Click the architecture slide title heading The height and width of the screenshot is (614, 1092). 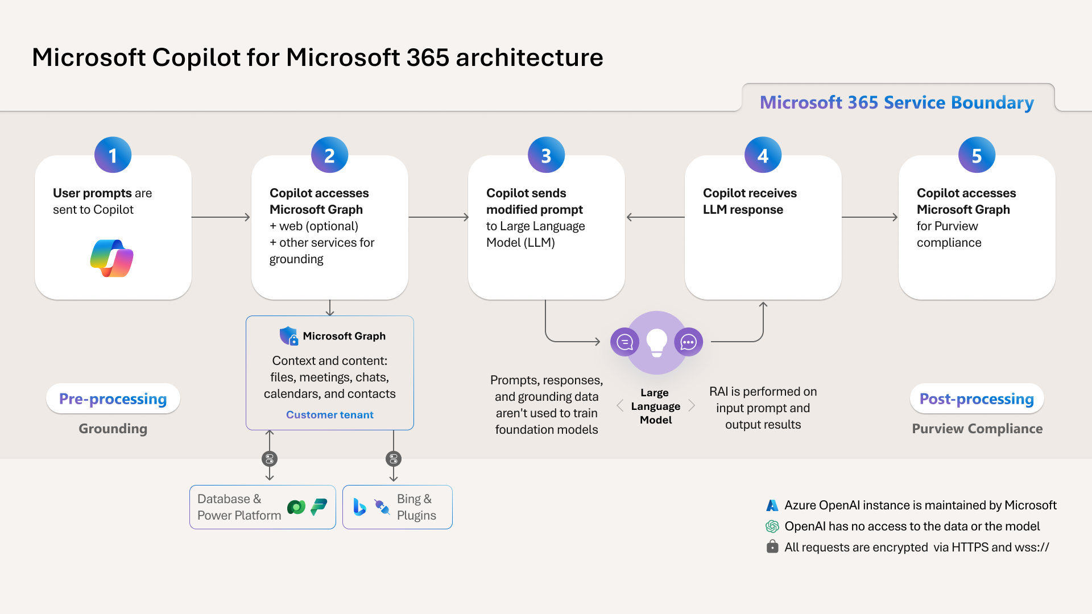pyautogui.click(x=317, y=57)
